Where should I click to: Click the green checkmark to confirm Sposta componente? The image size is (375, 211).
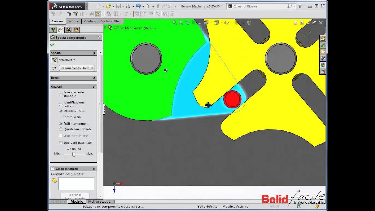pos(52,45)
